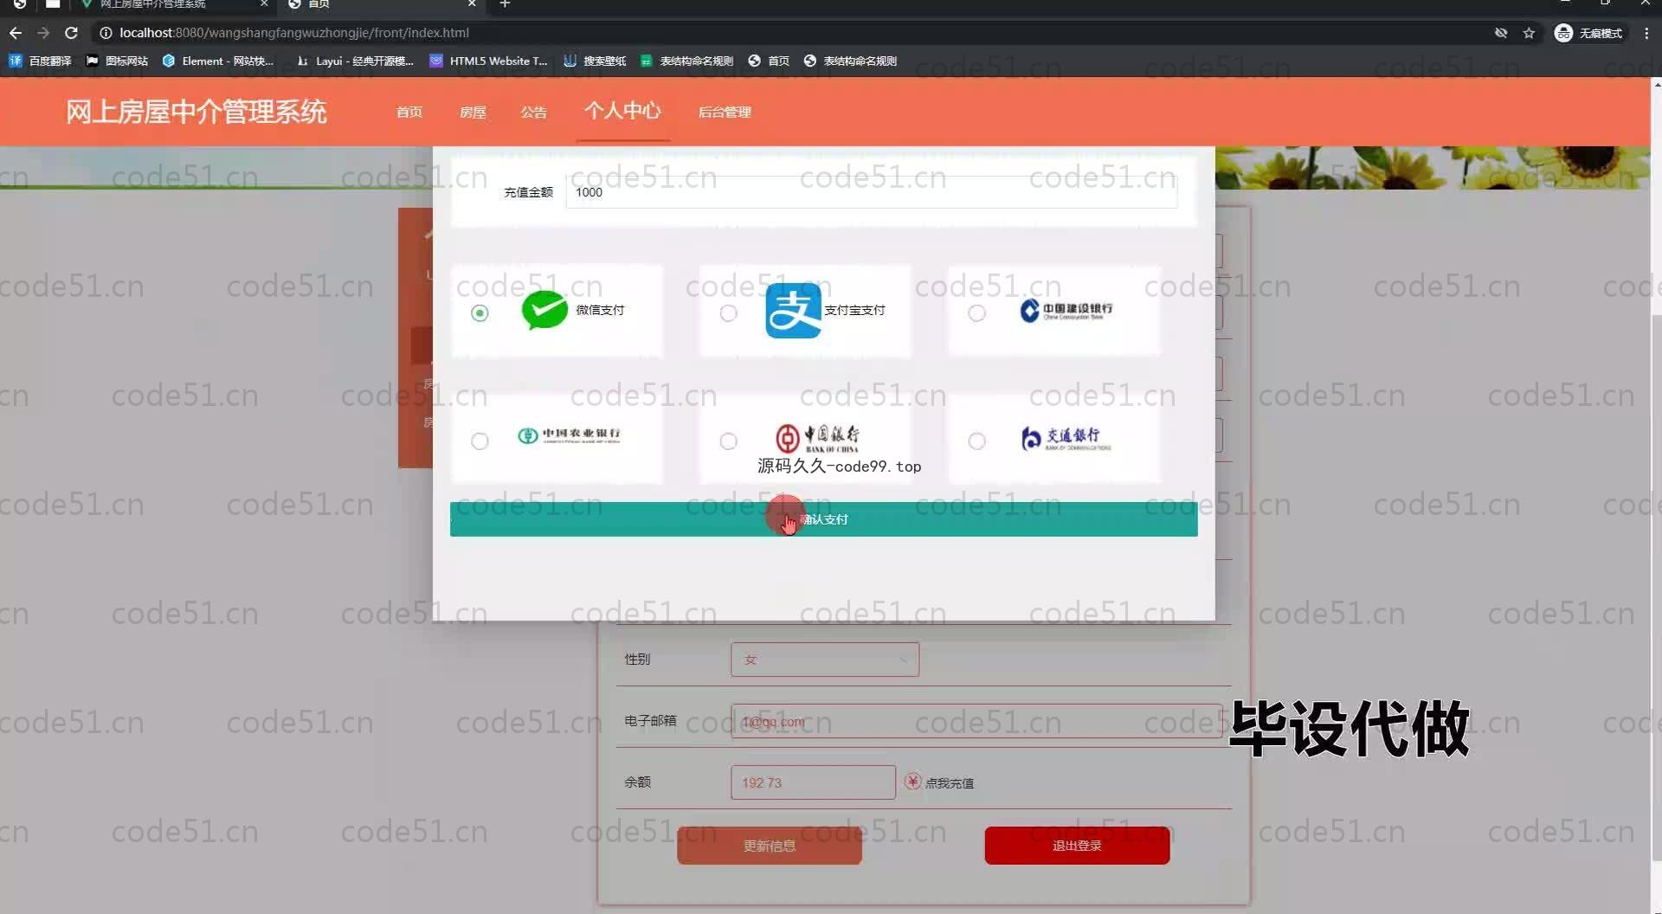The height and width of the screenshot is (914, 1662).
Task: Click the Agricultural Bank of China logo
Action: coord(569,435)
